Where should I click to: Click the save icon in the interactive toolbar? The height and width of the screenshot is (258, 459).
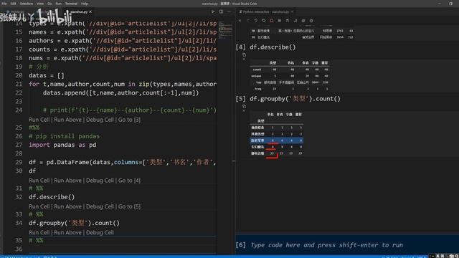pos(288,21)
